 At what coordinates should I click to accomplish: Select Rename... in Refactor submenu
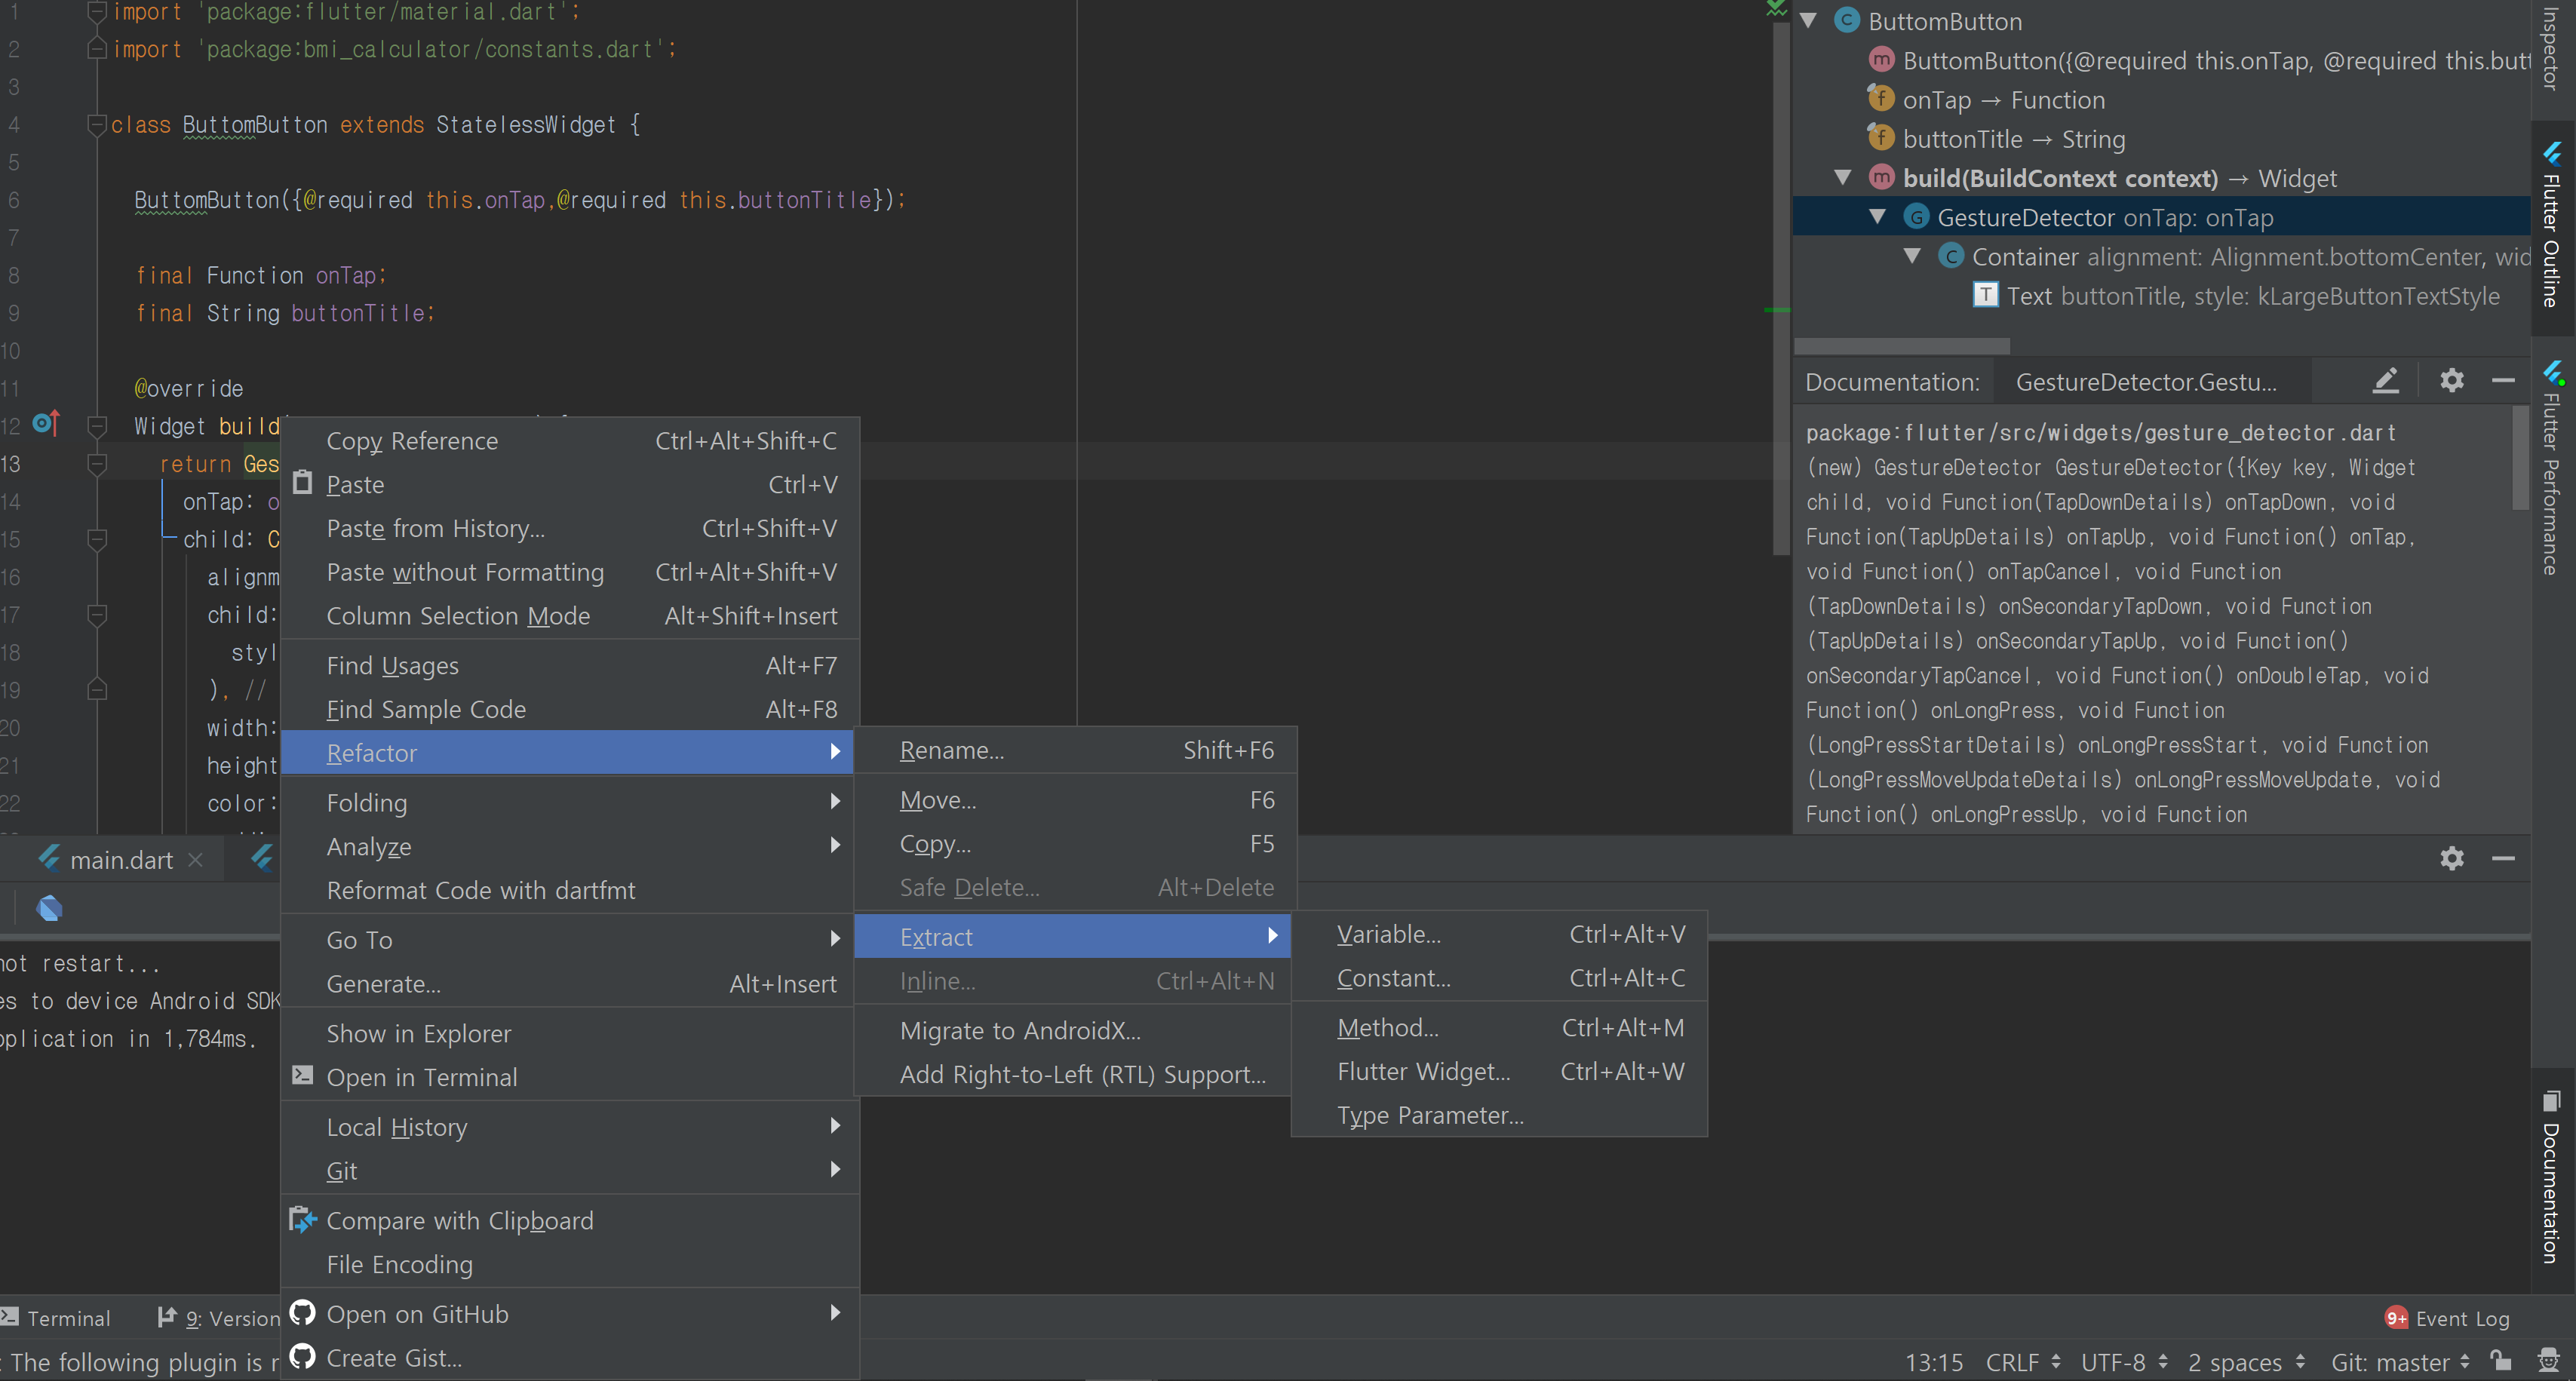tap(952, 751)
